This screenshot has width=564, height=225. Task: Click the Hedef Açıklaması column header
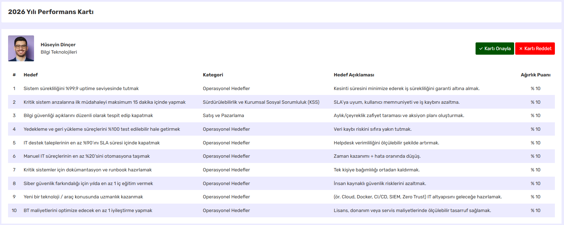click(354, 75)
